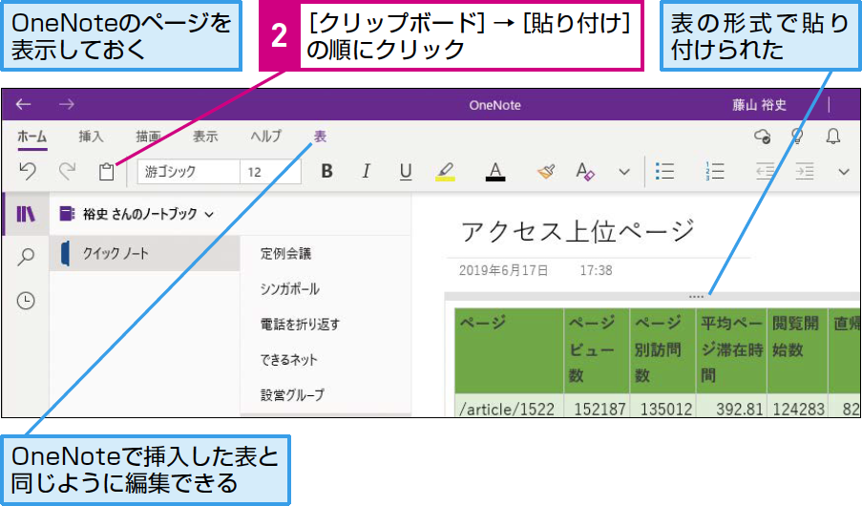Apply yellow highlight color
Image resolution: width=862 pixels, height=506 pixels.
[x=445, y=172]
